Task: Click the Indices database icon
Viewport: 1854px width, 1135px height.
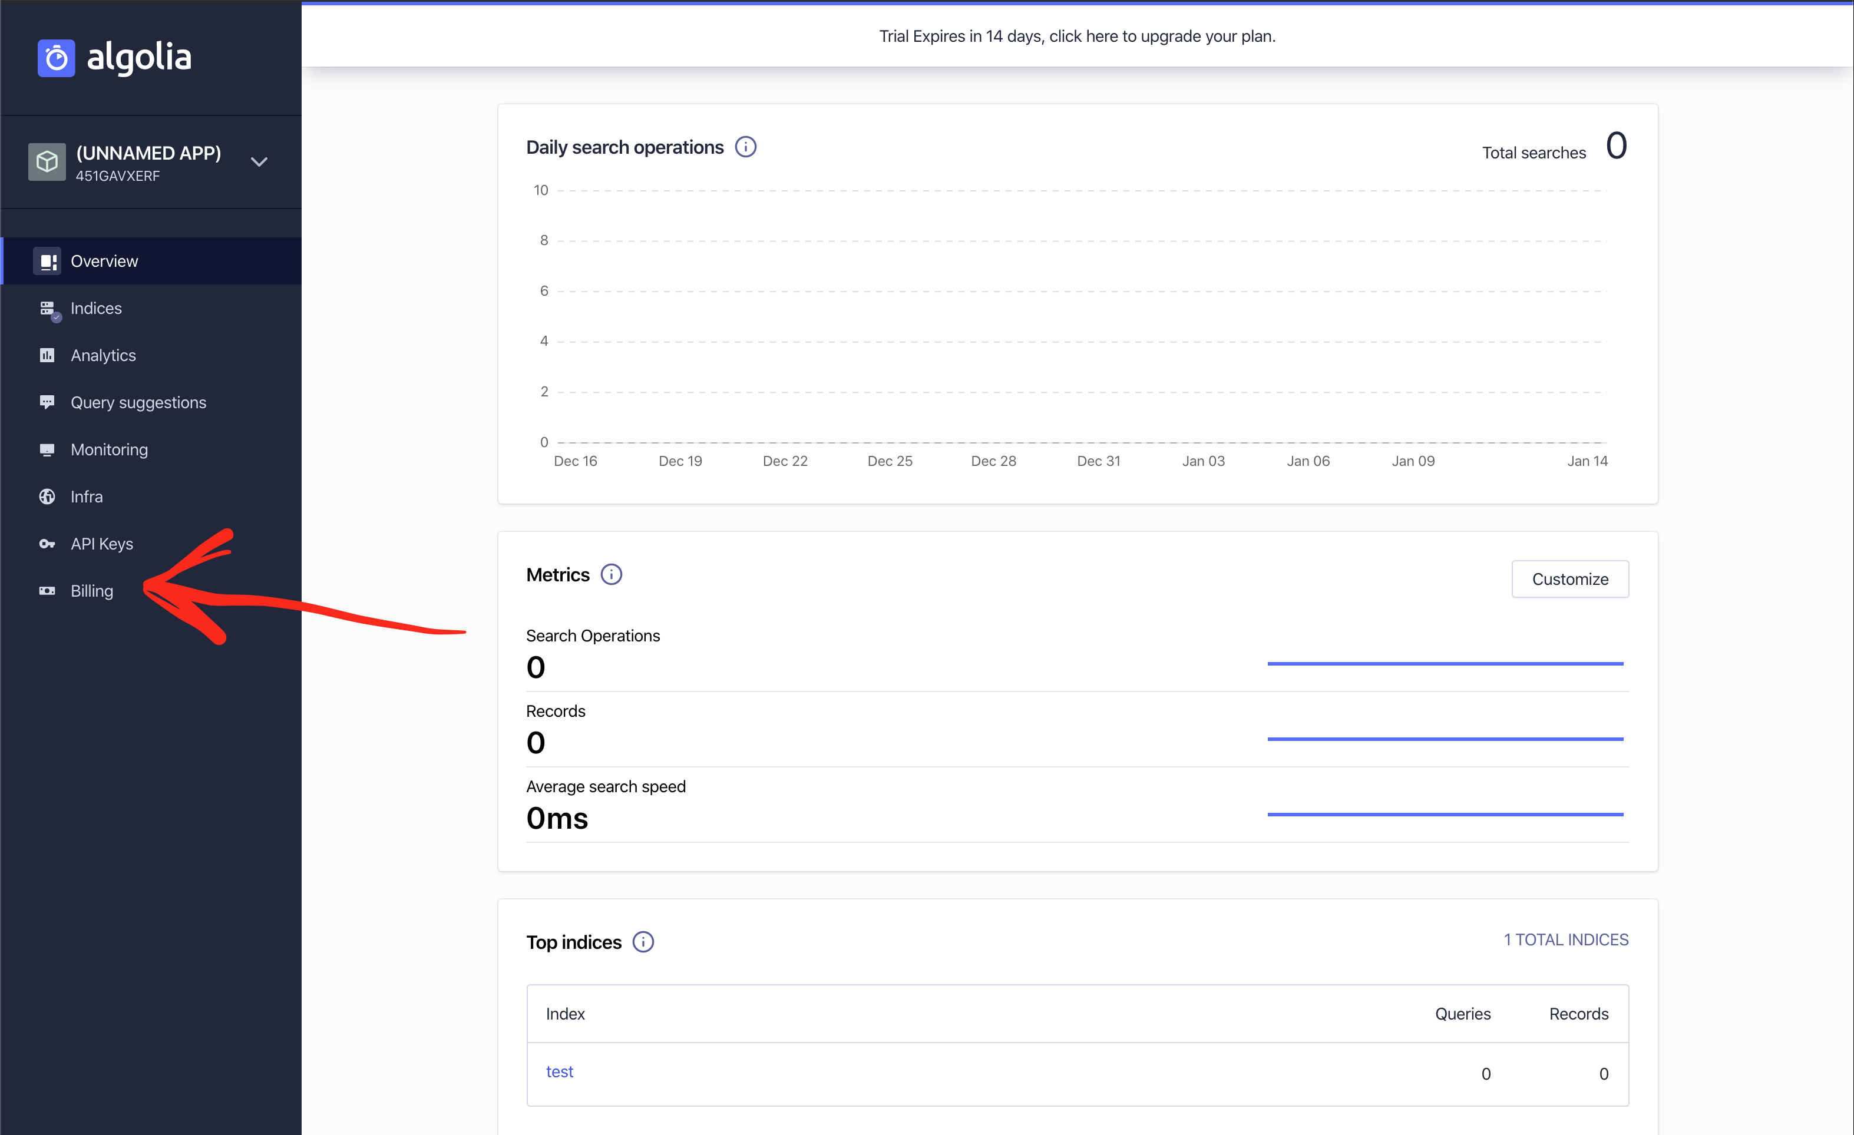Action: tap(47, 309)
